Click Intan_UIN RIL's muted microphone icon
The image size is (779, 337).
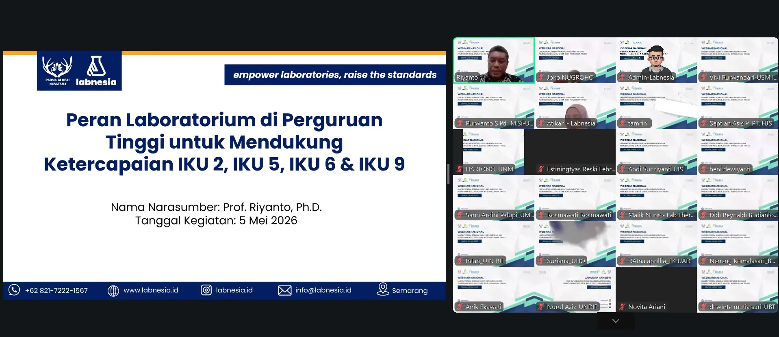point(460,261)
